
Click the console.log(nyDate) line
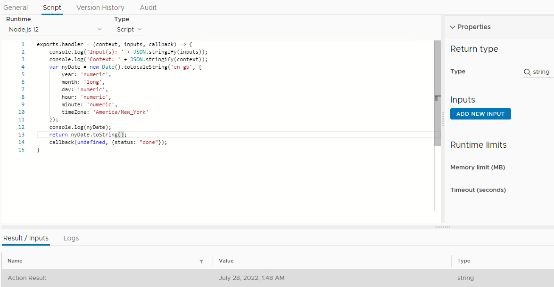click(x=80, y=128)
